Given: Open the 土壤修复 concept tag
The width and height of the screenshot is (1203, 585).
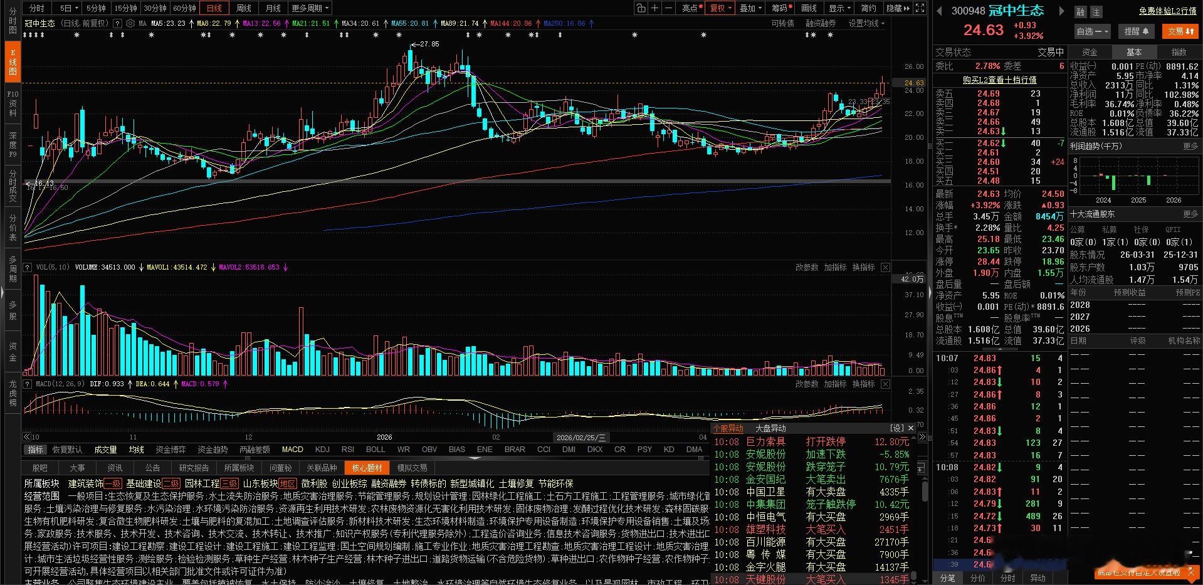Looking at the screenshot, I should click(516, 483).
